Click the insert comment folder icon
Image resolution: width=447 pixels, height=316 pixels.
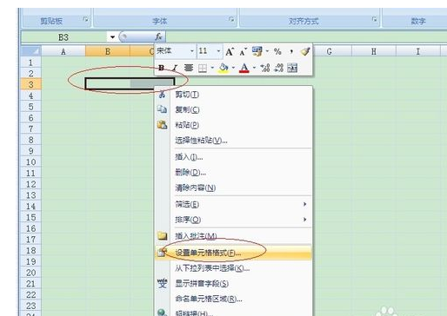tap(163, 236)
